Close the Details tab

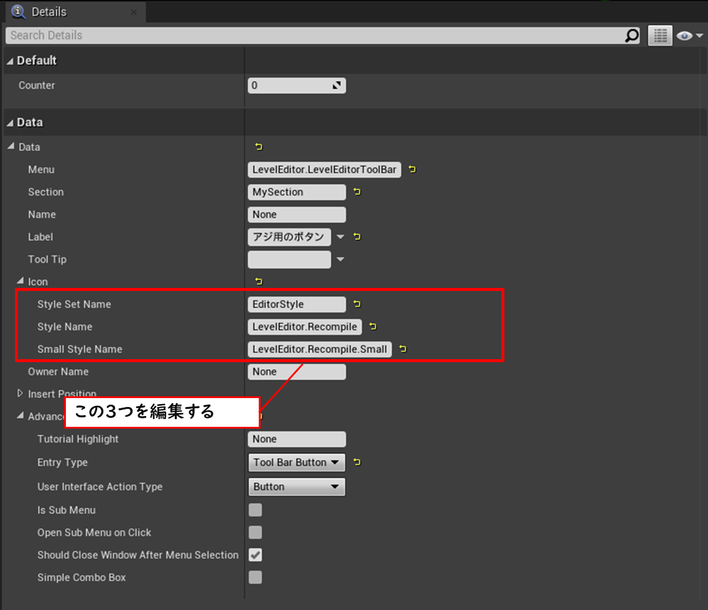[134, 12]
